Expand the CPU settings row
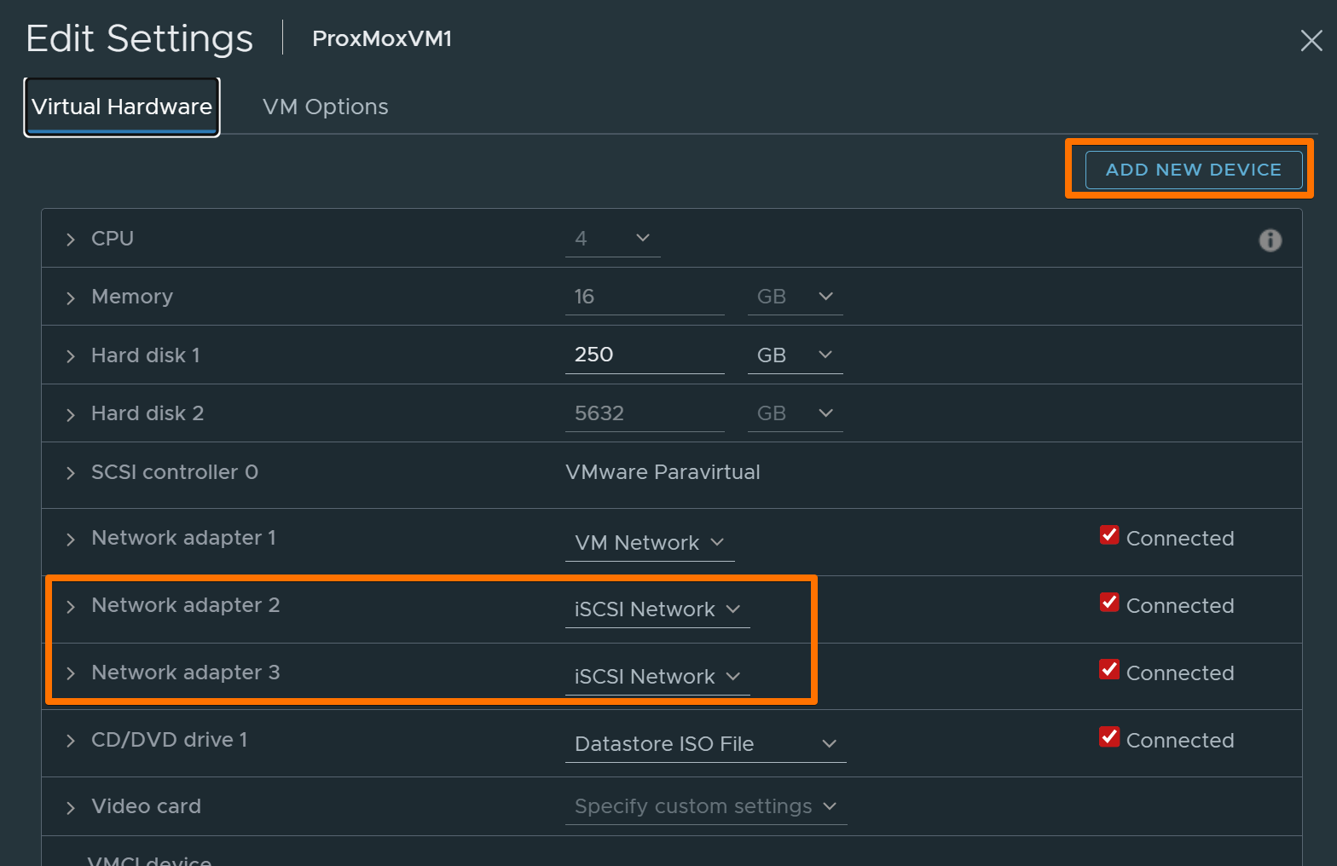The image size is (1337, 866). pyautogui.click(x=71, y=240)
